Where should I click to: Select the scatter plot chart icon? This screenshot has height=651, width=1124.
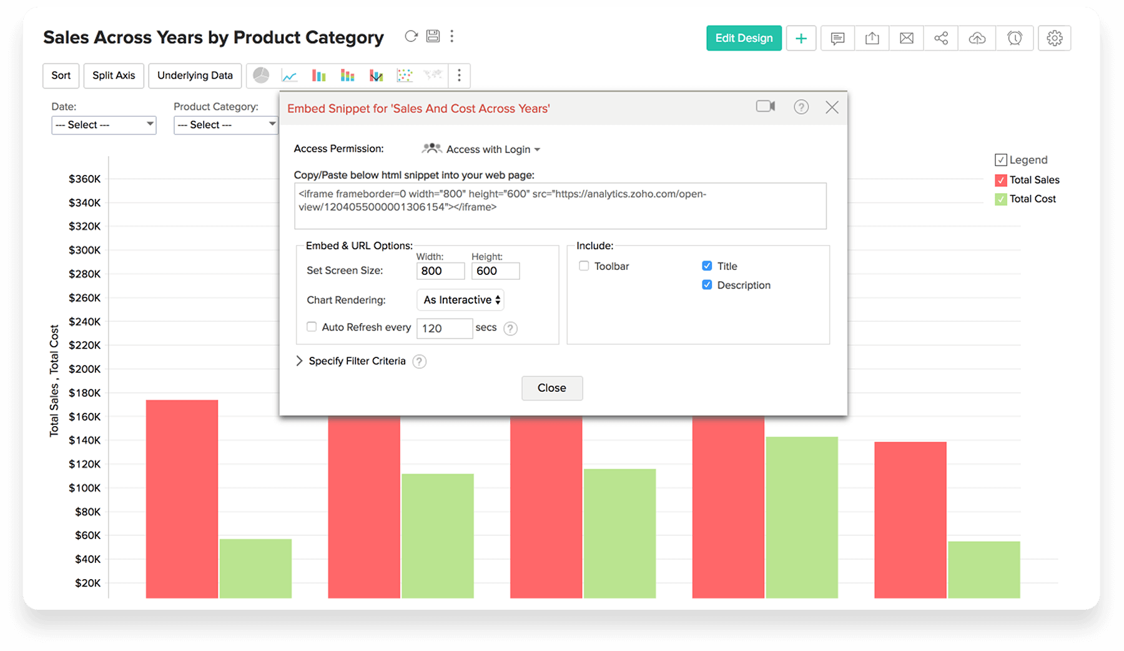pos(405,76)
